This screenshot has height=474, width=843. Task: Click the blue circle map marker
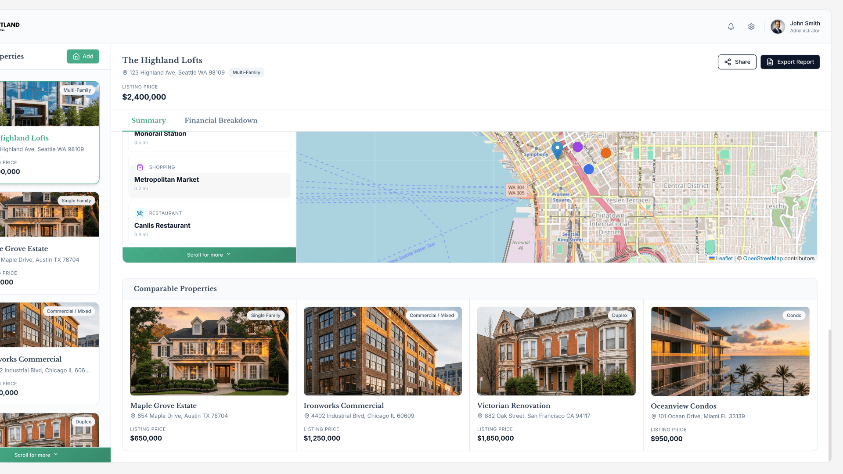(x=589, y=169)
